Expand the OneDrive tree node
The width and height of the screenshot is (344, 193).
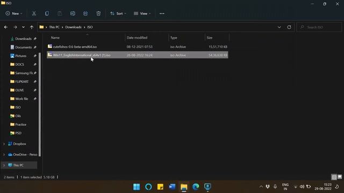(x=4, y=154)
